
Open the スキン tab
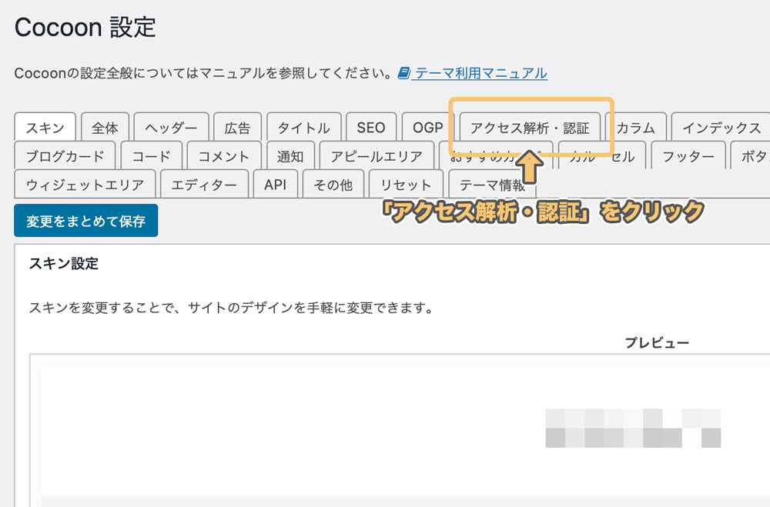pyautogui.click(x=45, y=127)
